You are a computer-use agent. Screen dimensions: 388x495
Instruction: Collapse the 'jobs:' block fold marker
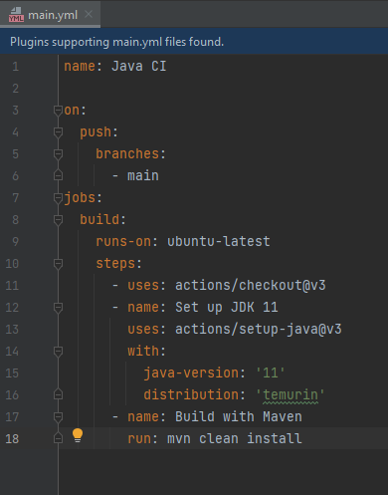(58, 198)
